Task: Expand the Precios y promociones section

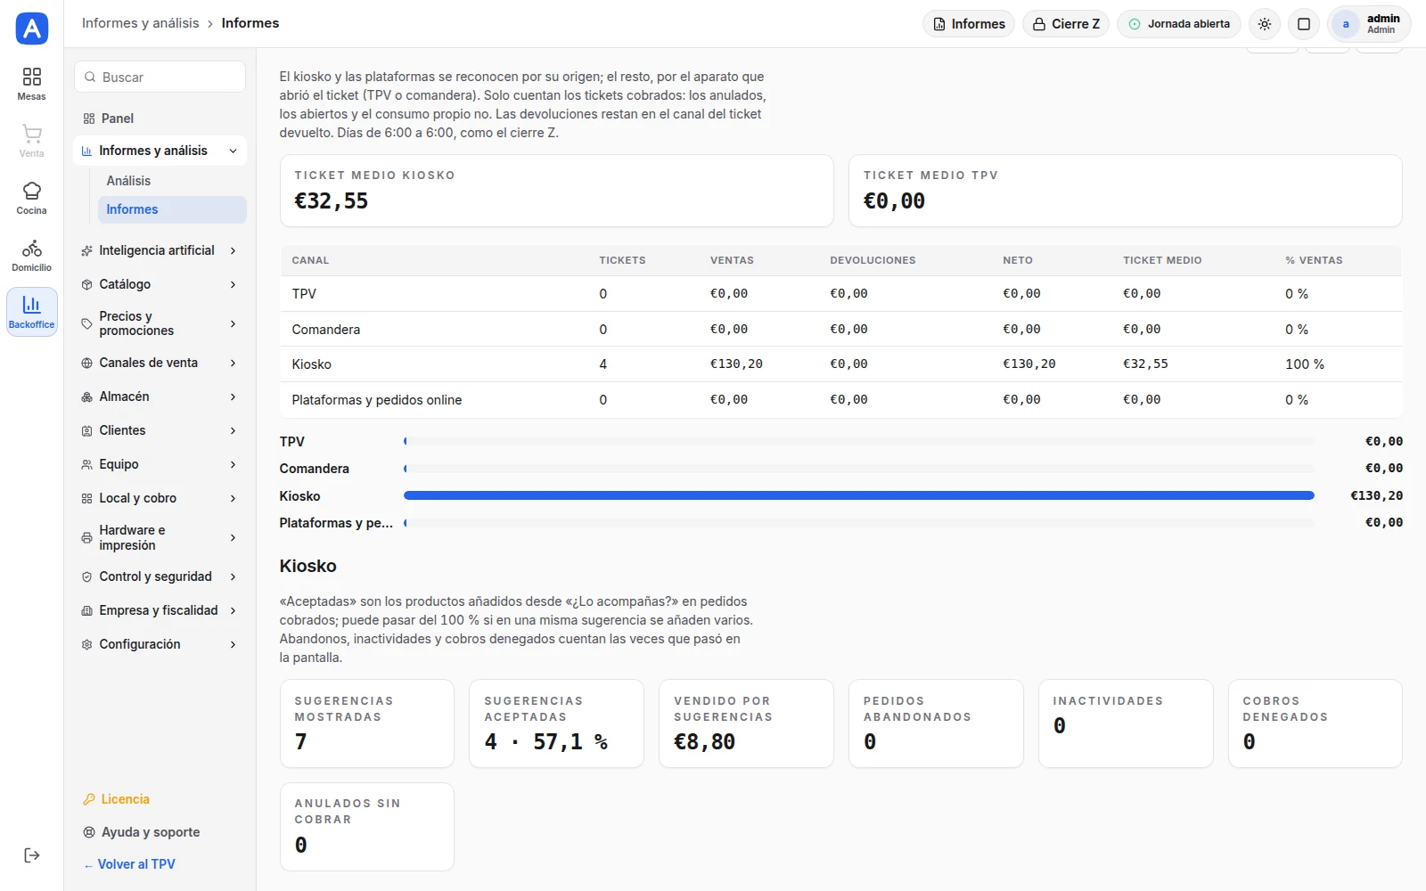Action: (160, 323)
